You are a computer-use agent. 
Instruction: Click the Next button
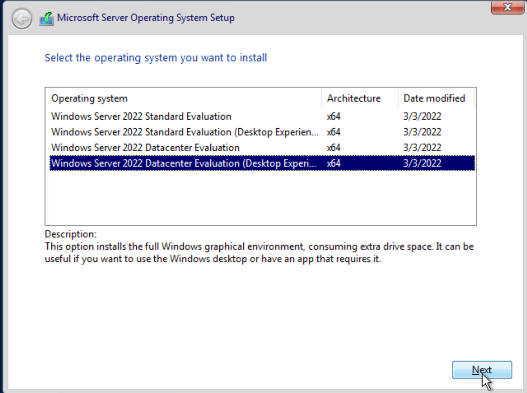(x=481, y=370)
